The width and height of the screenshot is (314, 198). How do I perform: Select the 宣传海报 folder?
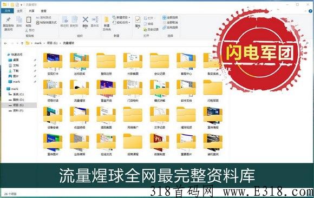pyautogui.click(x=213, y=117)
